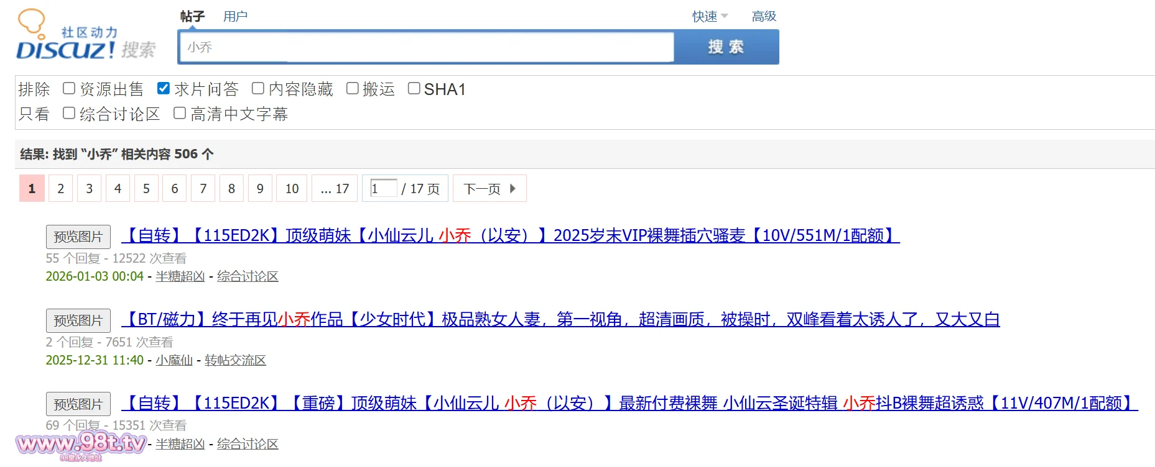Viewport: 1155px width, 467px height.
Task: Jump to last page via '... 17'
Action: tap(335, 189)
